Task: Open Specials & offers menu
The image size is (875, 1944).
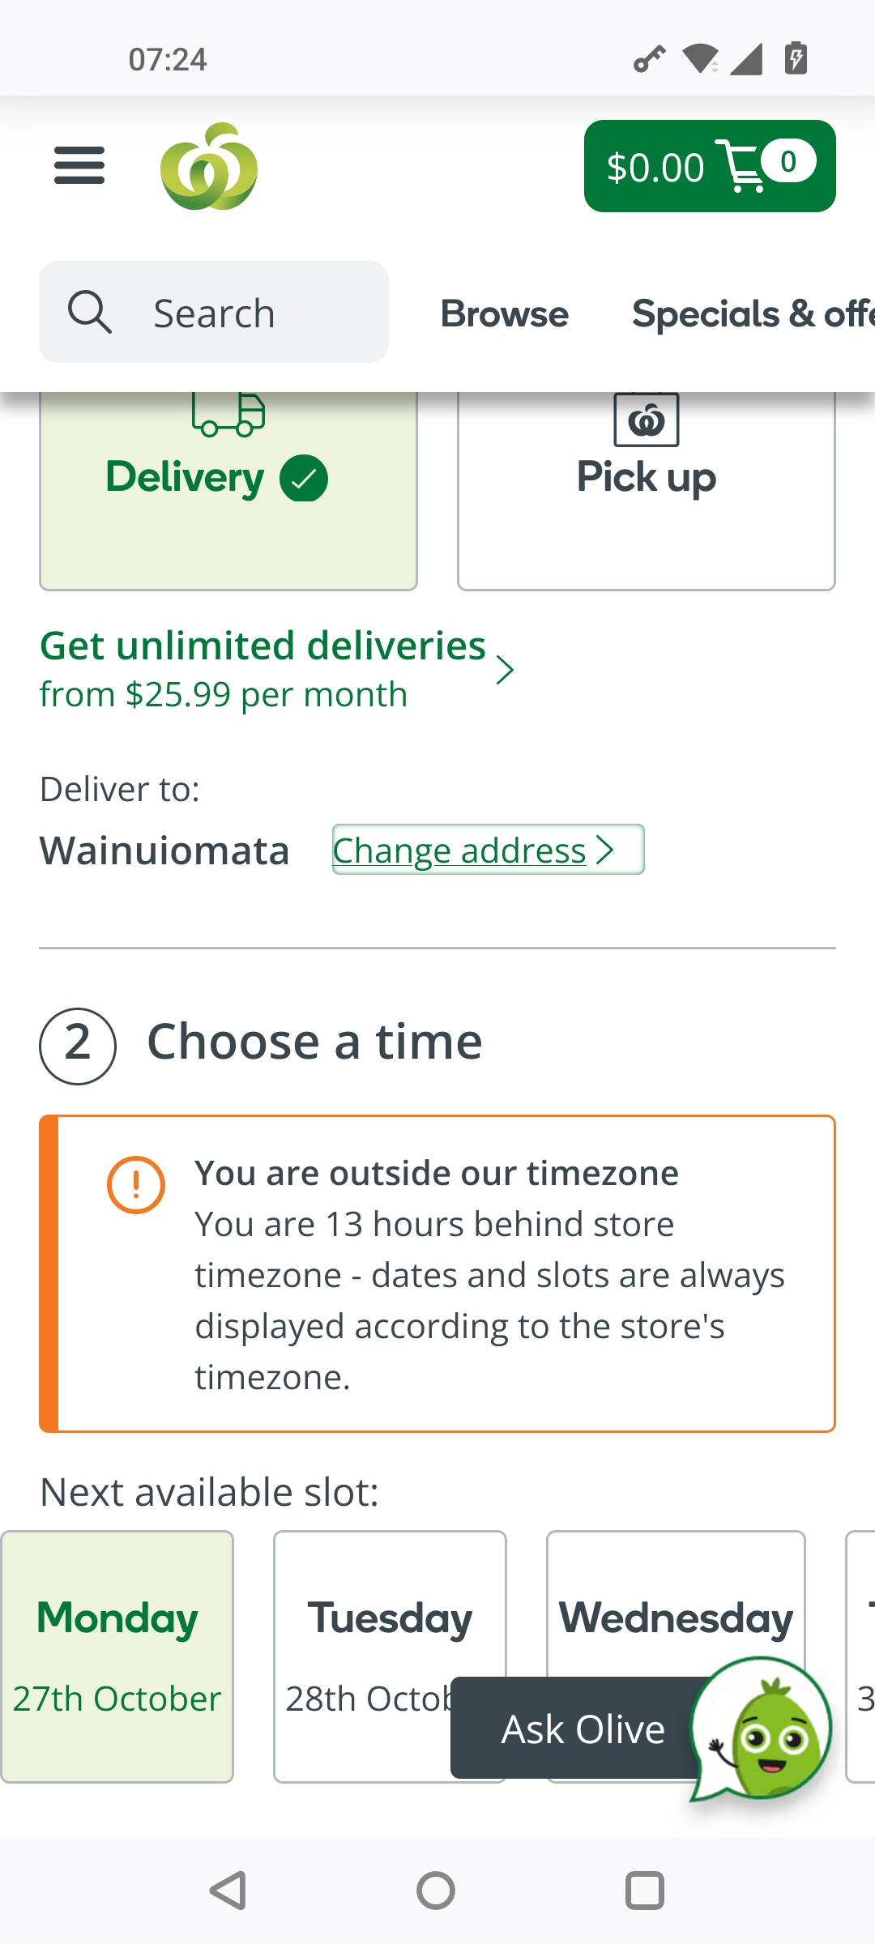Action: click(x=752, y=314)
